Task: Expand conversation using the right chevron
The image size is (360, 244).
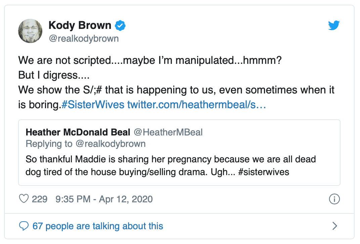Action: [x=334, y=226]
